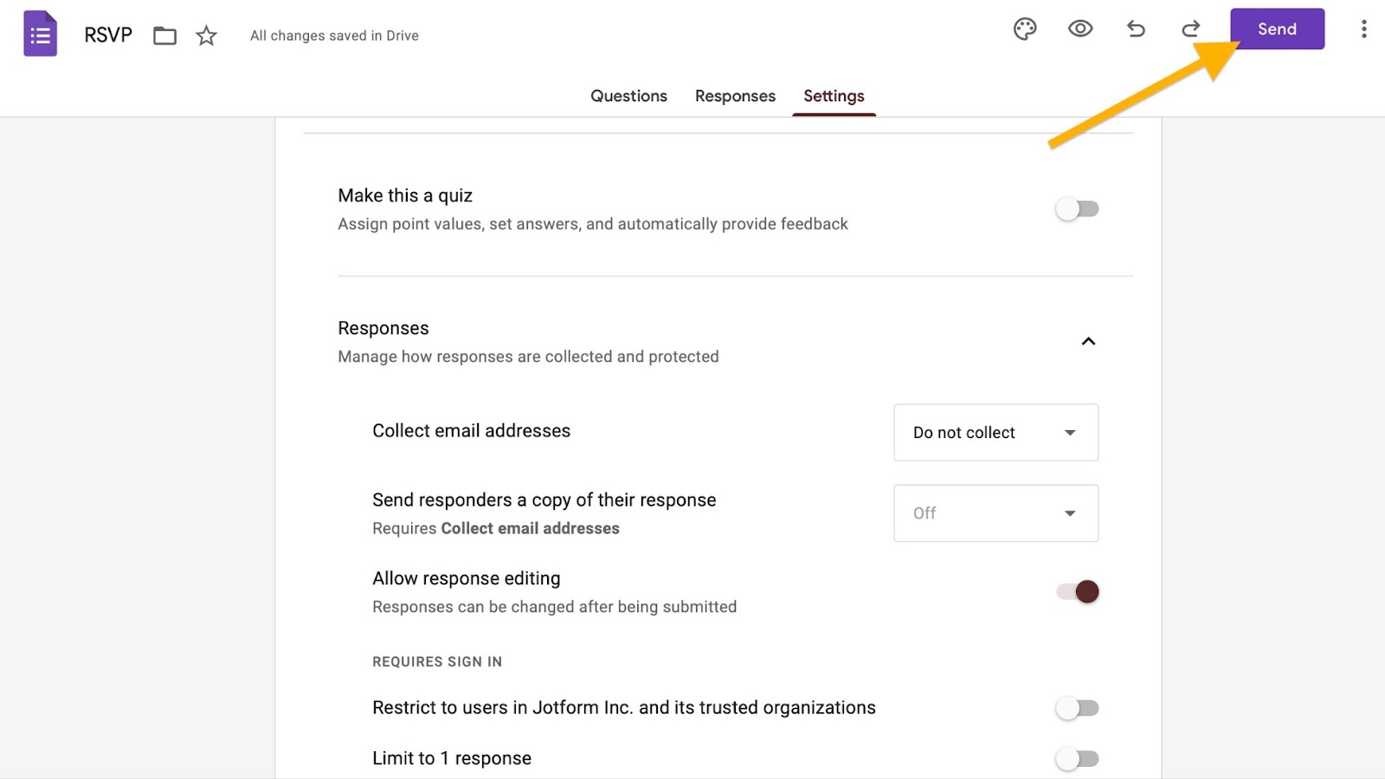Click the Send button
This screenshot has width=1385, height=779.
1277,29
